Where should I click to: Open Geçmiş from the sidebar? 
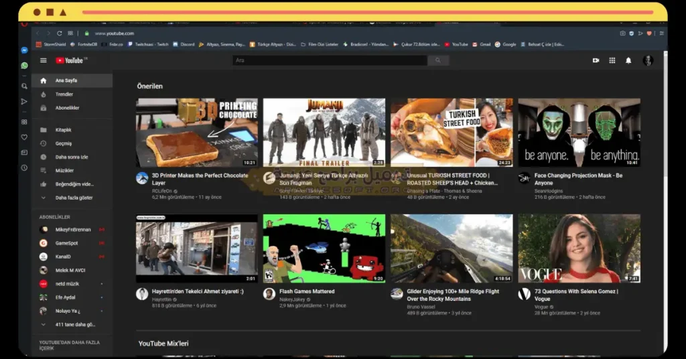64,143
